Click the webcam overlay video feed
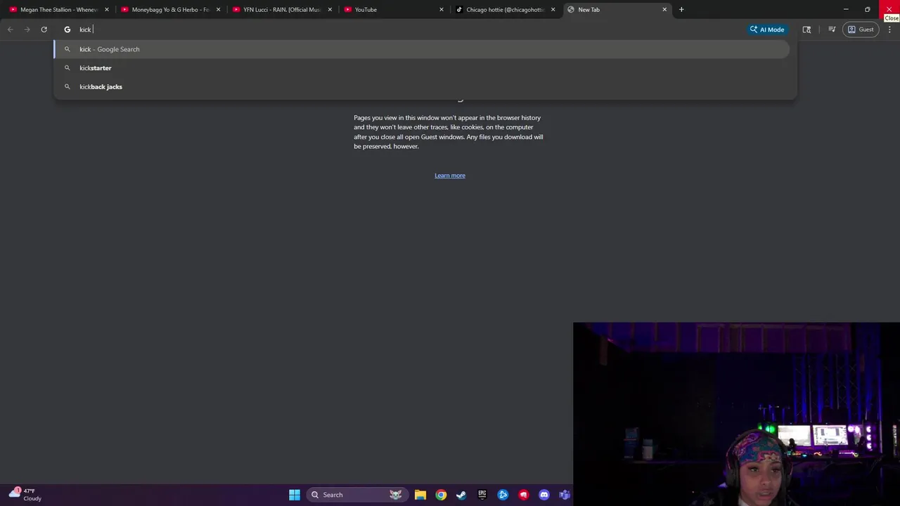Screen dimensions: 900x506 tap(736, 414)
